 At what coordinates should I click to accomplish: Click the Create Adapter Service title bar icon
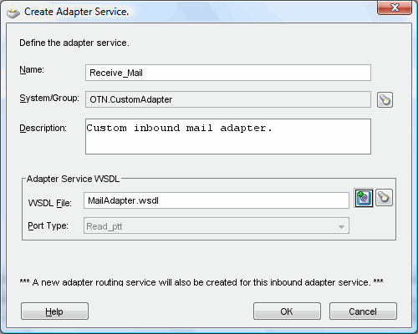(13, 13)
